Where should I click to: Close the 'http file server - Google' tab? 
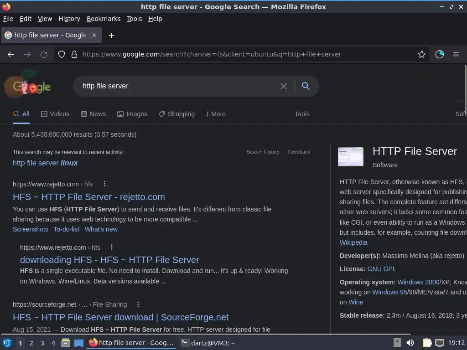(94, 35)
